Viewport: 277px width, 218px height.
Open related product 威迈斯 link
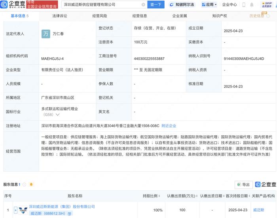(259, 210)
